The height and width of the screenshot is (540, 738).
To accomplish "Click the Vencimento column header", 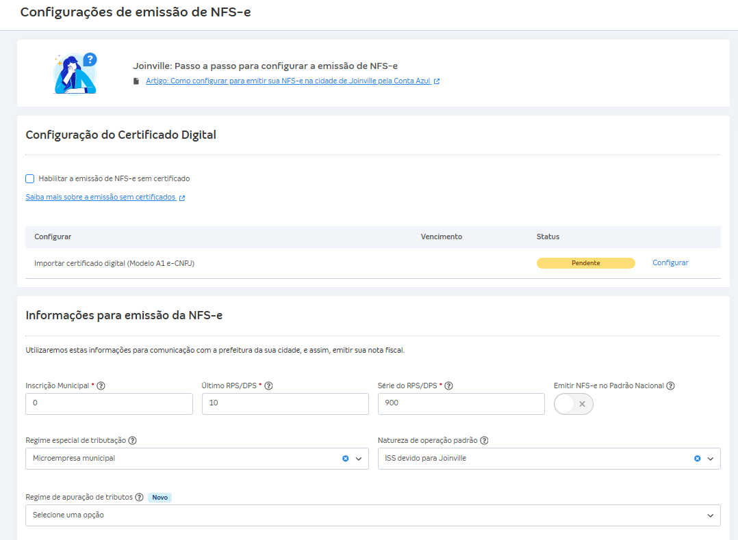I will click(x=442, y=237).
